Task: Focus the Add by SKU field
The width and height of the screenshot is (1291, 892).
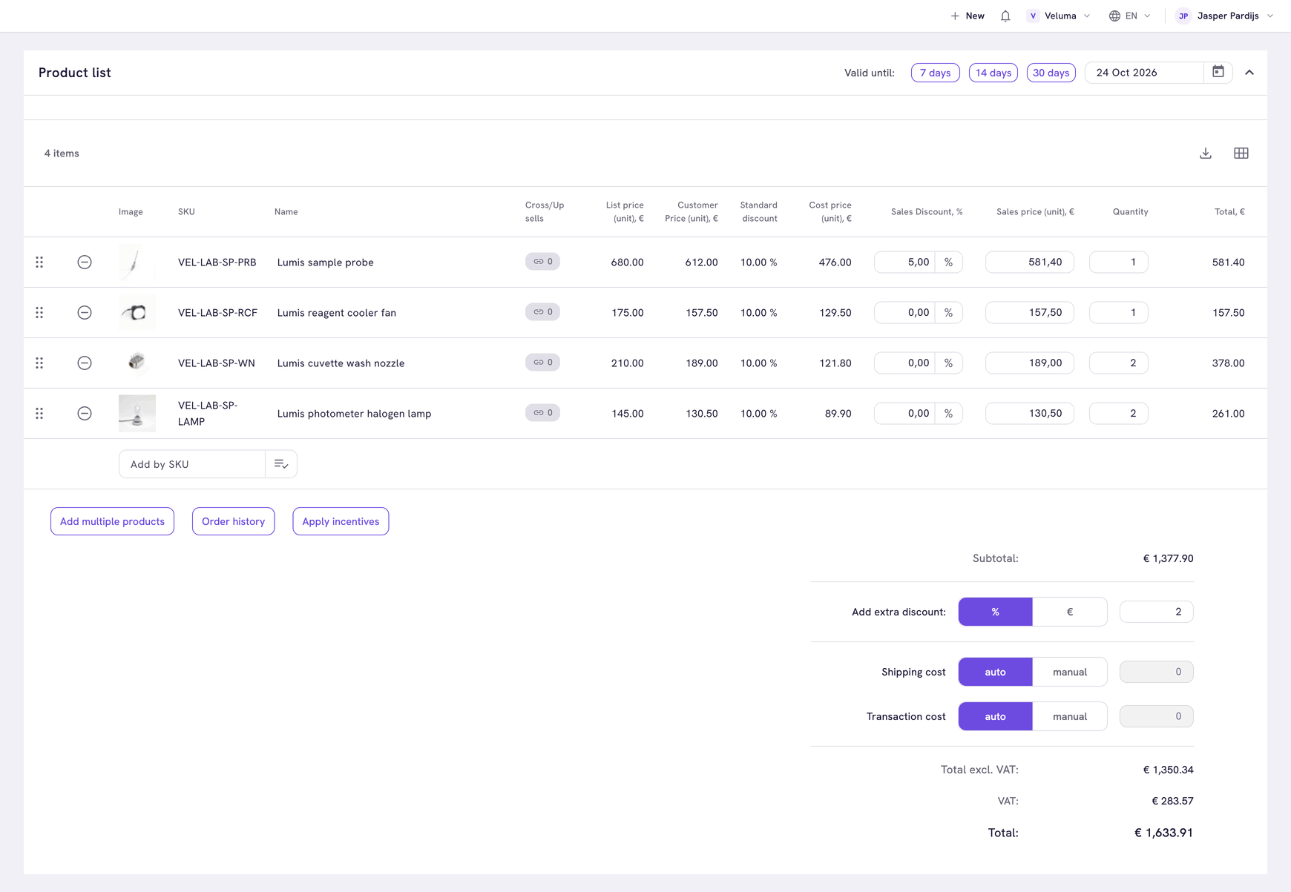Action: 192,464
